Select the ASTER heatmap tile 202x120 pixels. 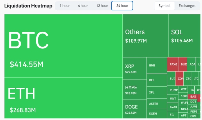tap(157, 104)
